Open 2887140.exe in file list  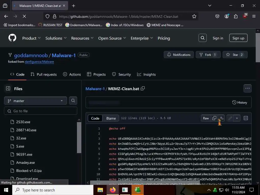point(26,130)
